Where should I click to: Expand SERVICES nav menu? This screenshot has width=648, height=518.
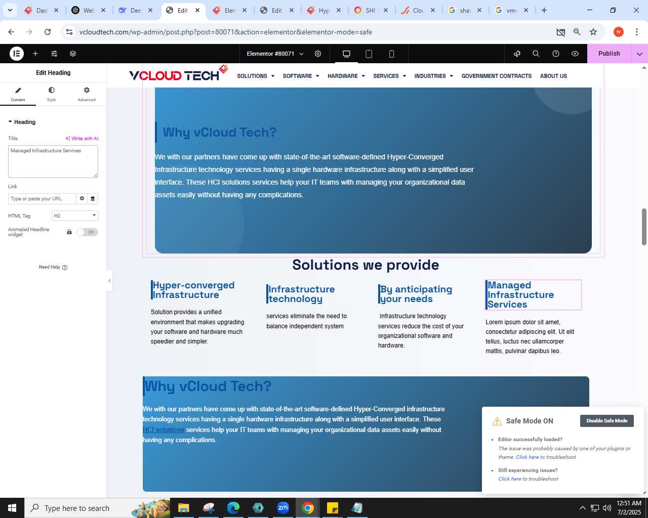(390, 76)
